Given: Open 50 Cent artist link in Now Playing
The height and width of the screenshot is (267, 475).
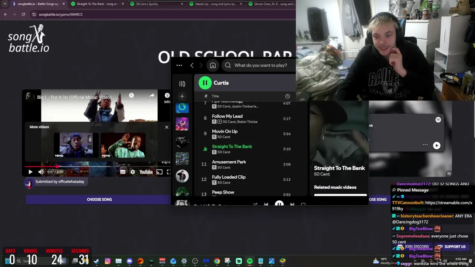Looking at the screenshot, I should [x=322, y=174].
